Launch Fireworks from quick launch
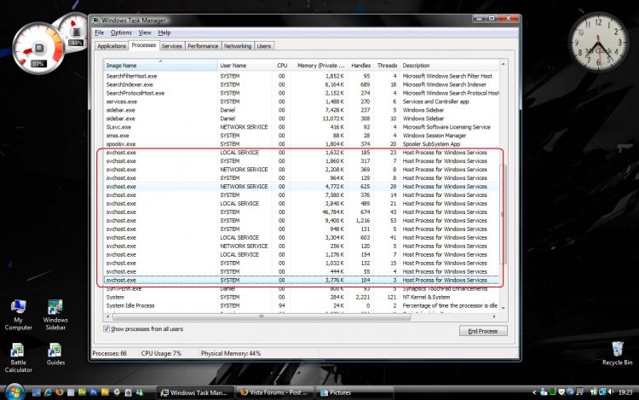The height and width of the screenshot is (400, 639). [x=105, y=391]
